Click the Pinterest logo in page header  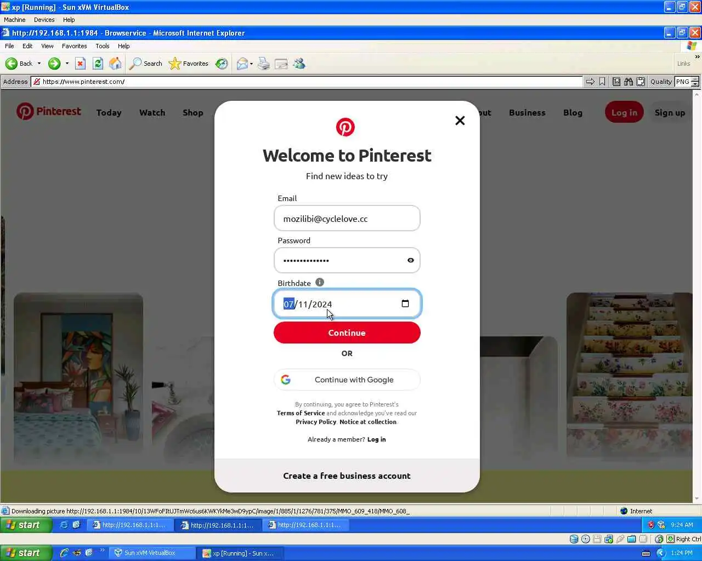(48, 111)
